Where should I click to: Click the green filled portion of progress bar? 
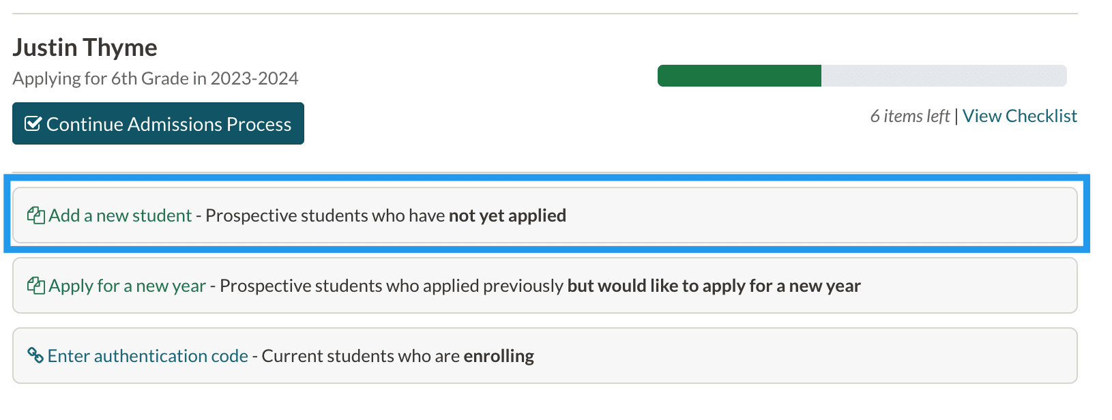coord(739,76)
